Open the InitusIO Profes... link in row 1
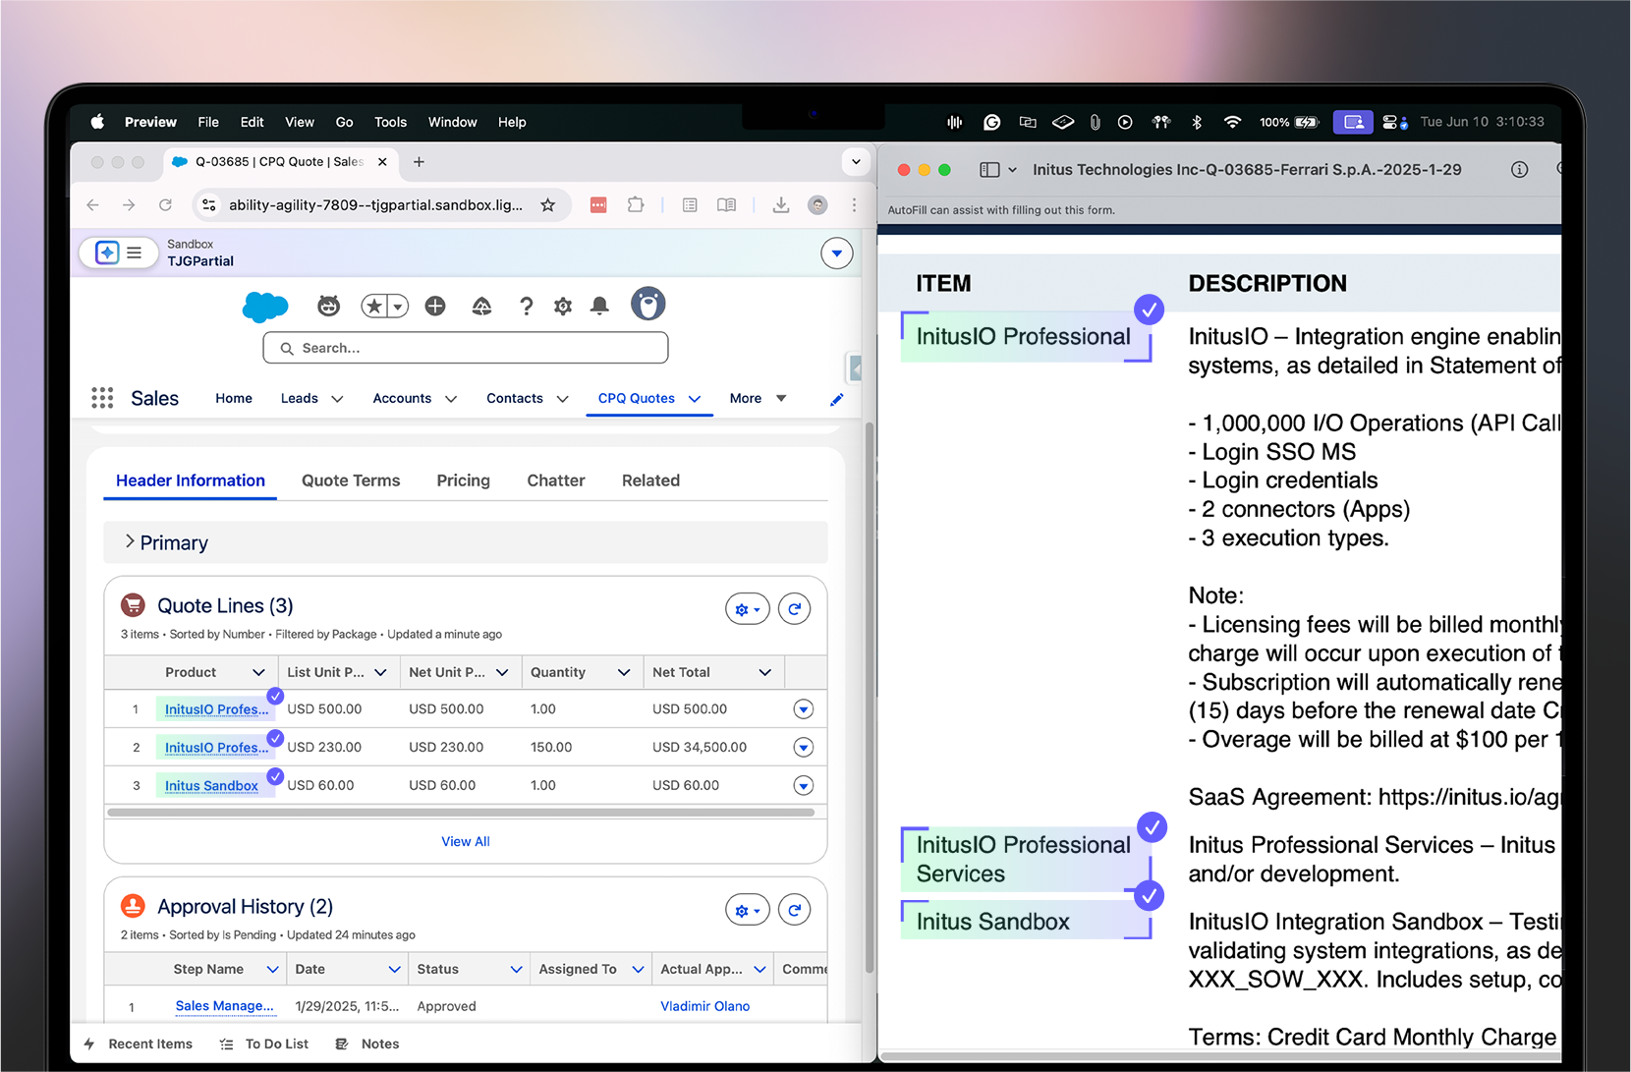1631x1072 pixels. click(x=216, y=709)
